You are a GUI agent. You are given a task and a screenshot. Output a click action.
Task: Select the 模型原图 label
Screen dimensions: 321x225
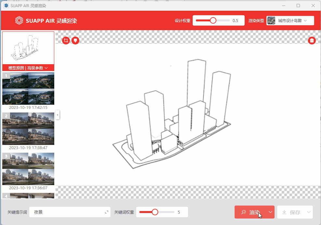(16, 68)
